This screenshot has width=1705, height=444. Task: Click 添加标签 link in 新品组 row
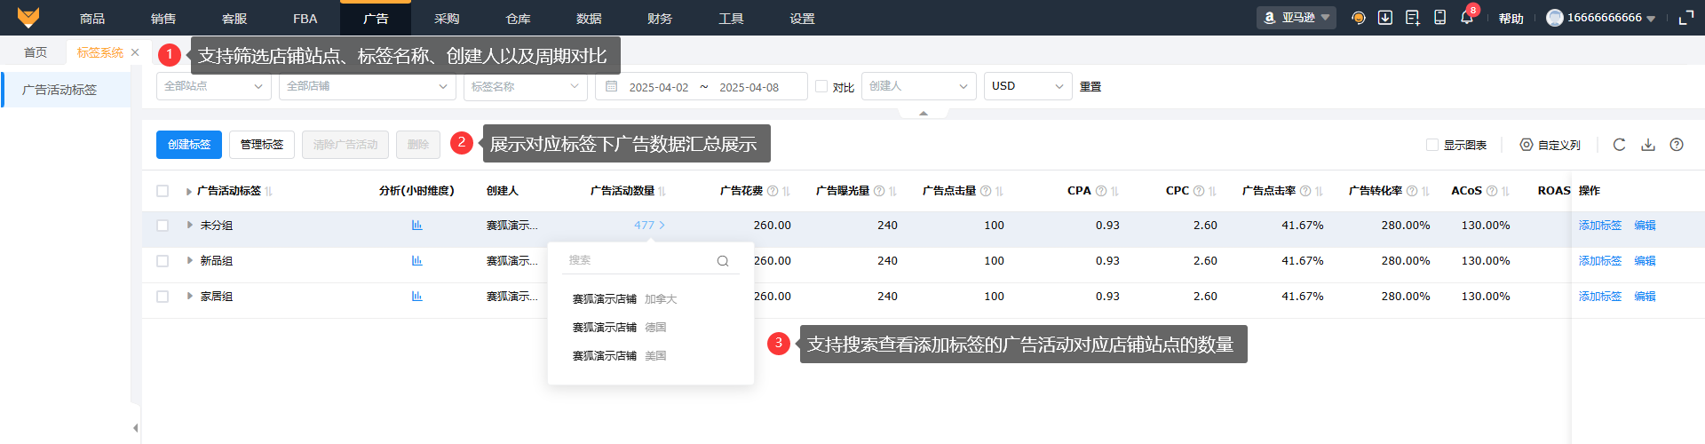click(x=1599, y=261)
